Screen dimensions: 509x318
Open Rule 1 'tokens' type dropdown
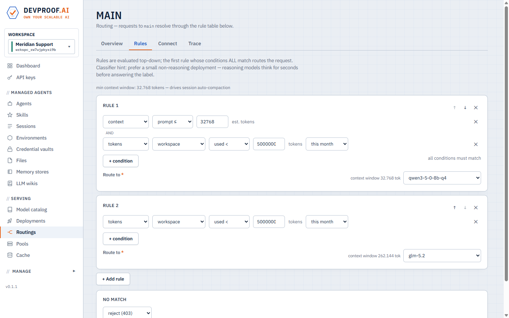[126, 144]
